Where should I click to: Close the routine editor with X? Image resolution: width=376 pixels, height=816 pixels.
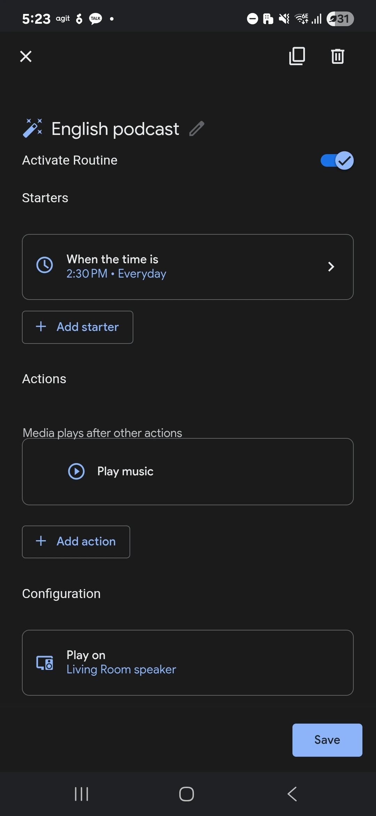click(26, 56)
